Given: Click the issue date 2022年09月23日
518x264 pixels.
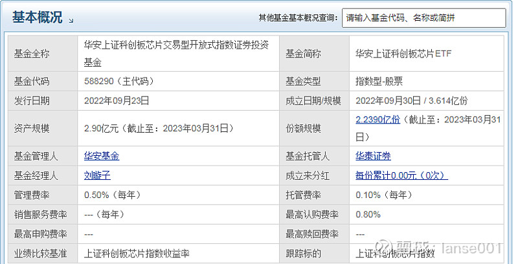Looking at the screenshot, I should click(117, 101).
